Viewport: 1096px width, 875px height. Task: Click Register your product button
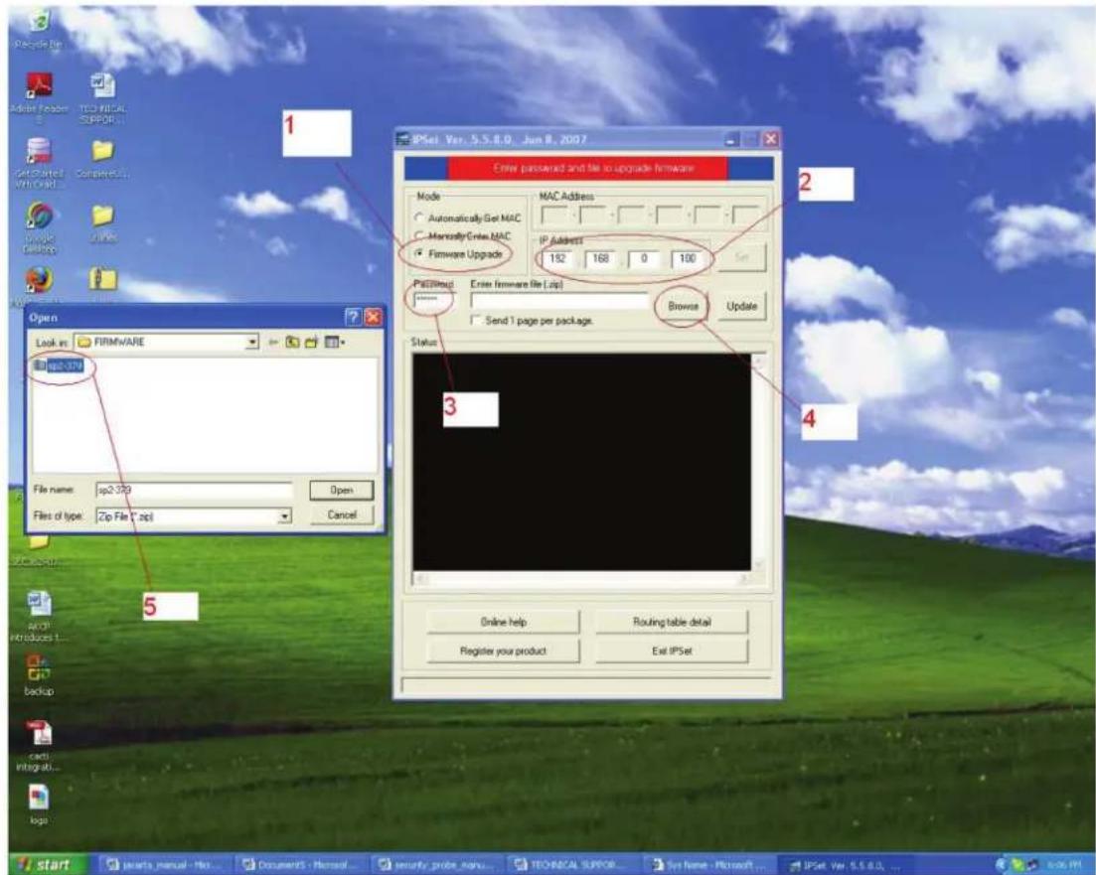(x=503, y=651)
